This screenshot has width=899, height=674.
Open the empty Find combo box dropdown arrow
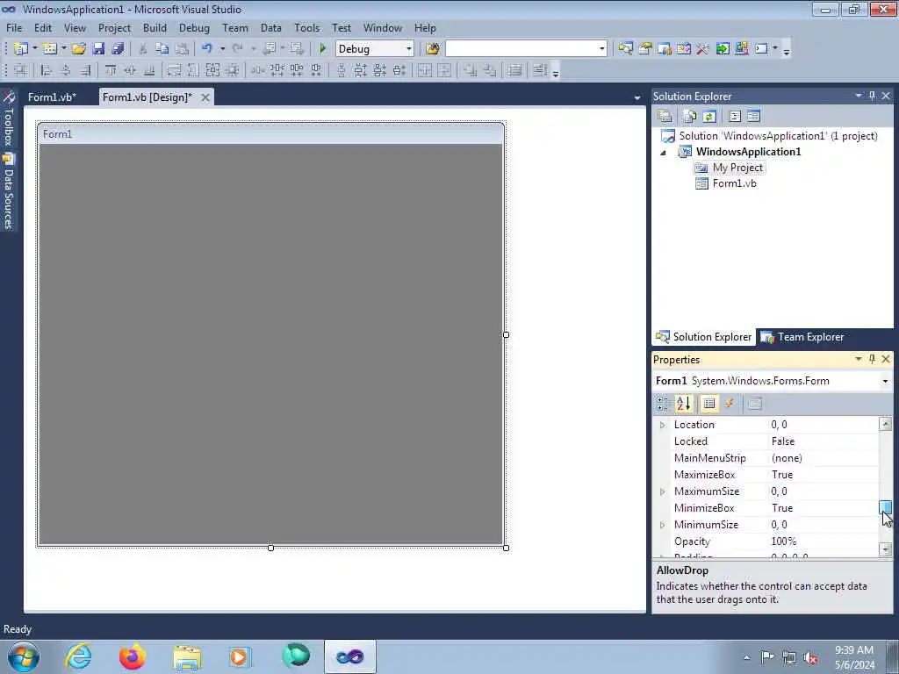[601, 49]
